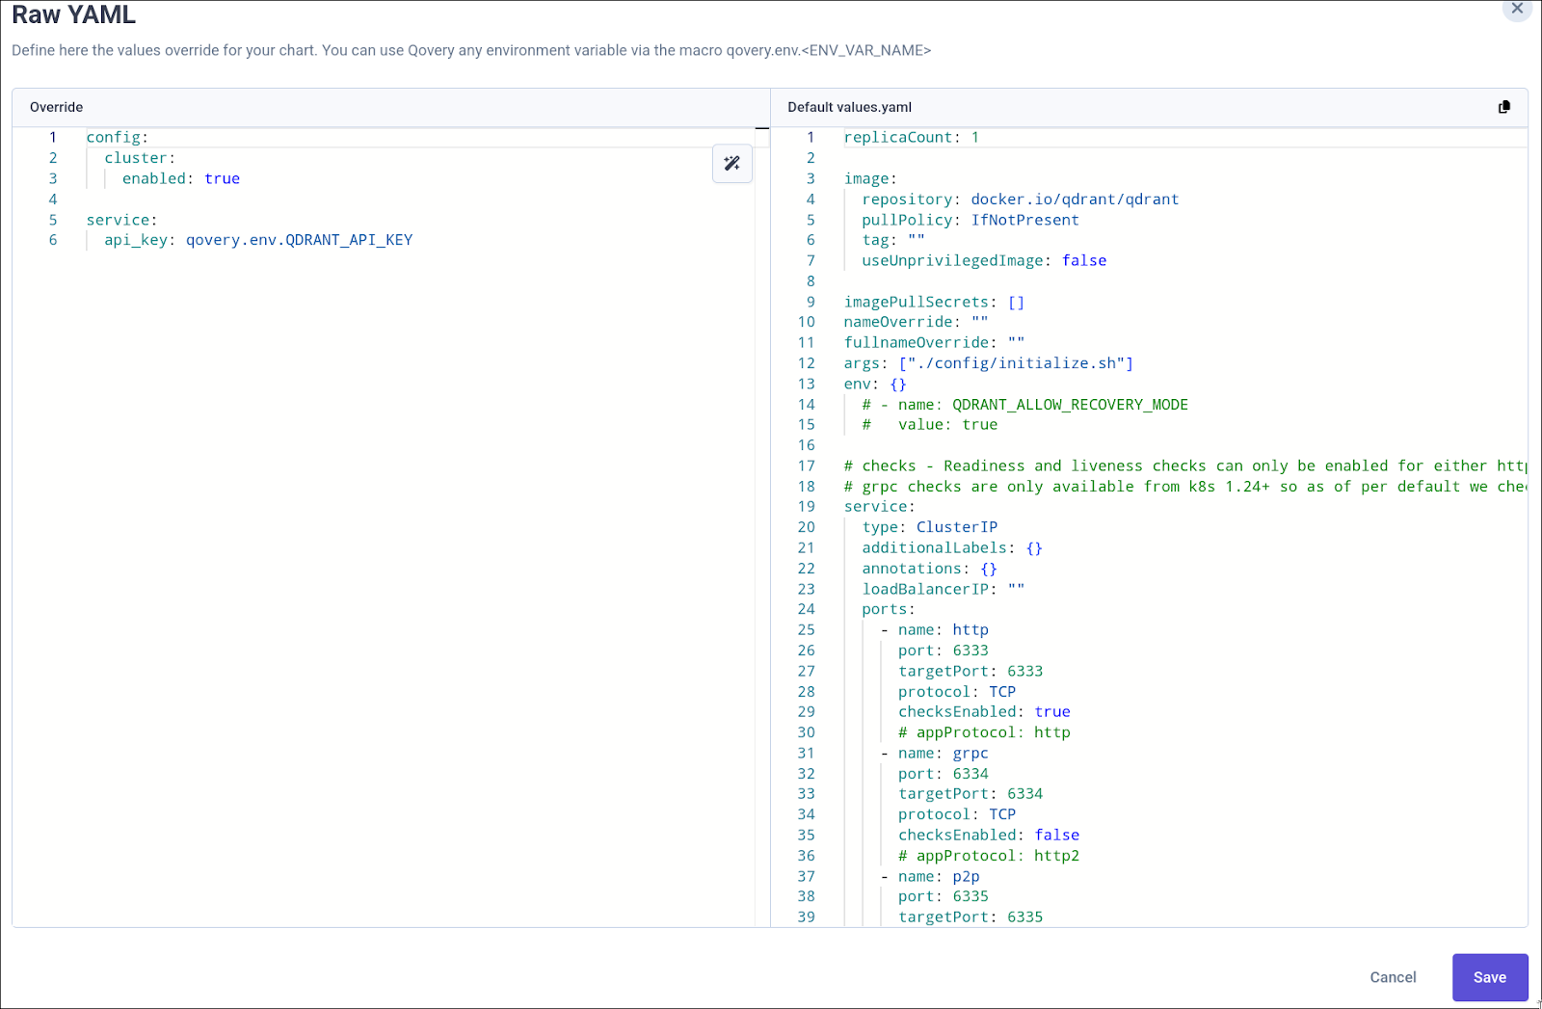
Task: Click '- name: p2p' line
Action: (x=930, y=877)
